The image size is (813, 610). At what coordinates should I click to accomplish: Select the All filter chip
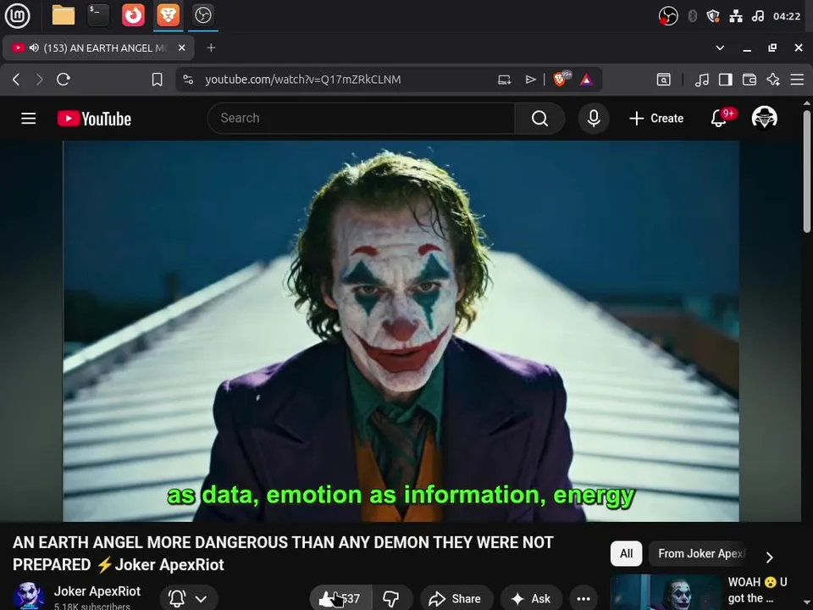627,553
